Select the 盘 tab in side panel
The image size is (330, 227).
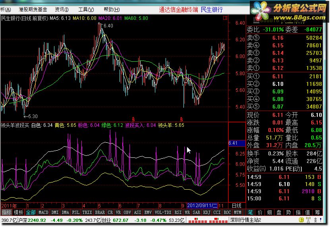pyautogui.click(x=279, y=212)
